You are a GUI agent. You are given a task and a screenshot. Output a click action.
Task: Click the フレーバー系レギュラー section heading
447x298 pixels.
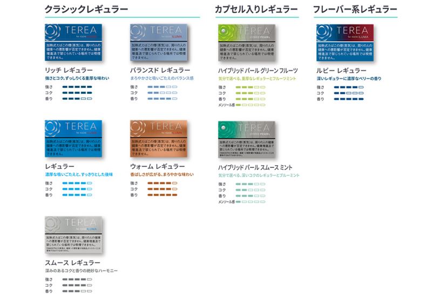tap(355, 9)
